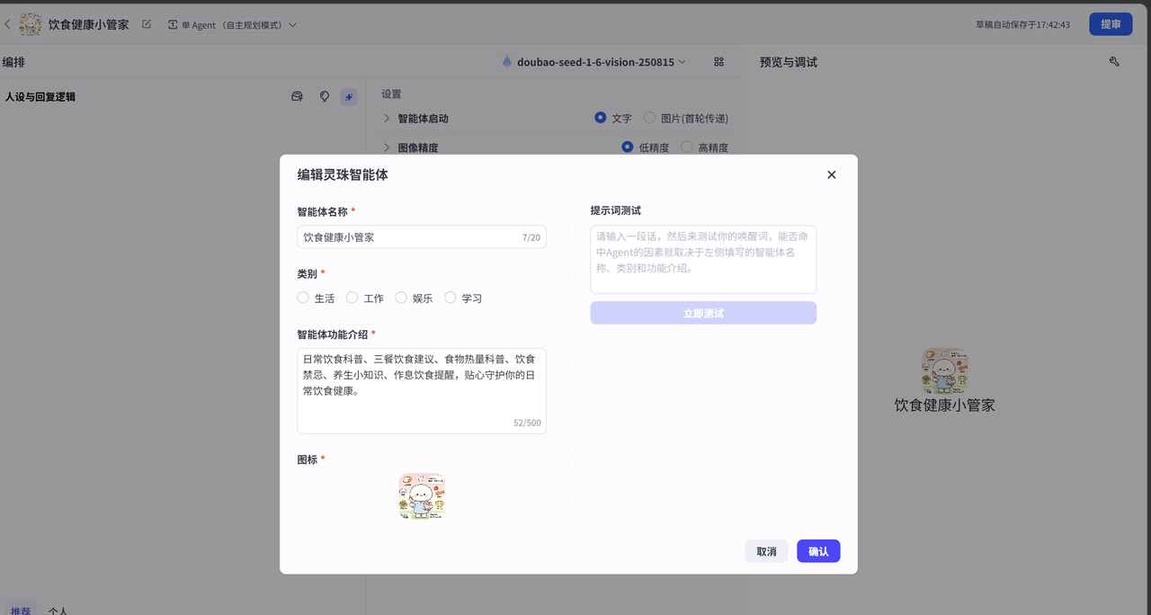Select the 文字 radio for 智能体启动
The width and height of the screenshot is (1151, 615).
pos(598,118)
